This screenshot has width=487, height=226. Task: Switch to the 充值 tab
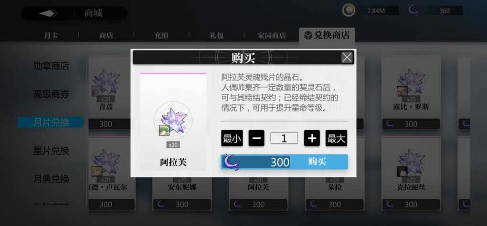(161, 35)
